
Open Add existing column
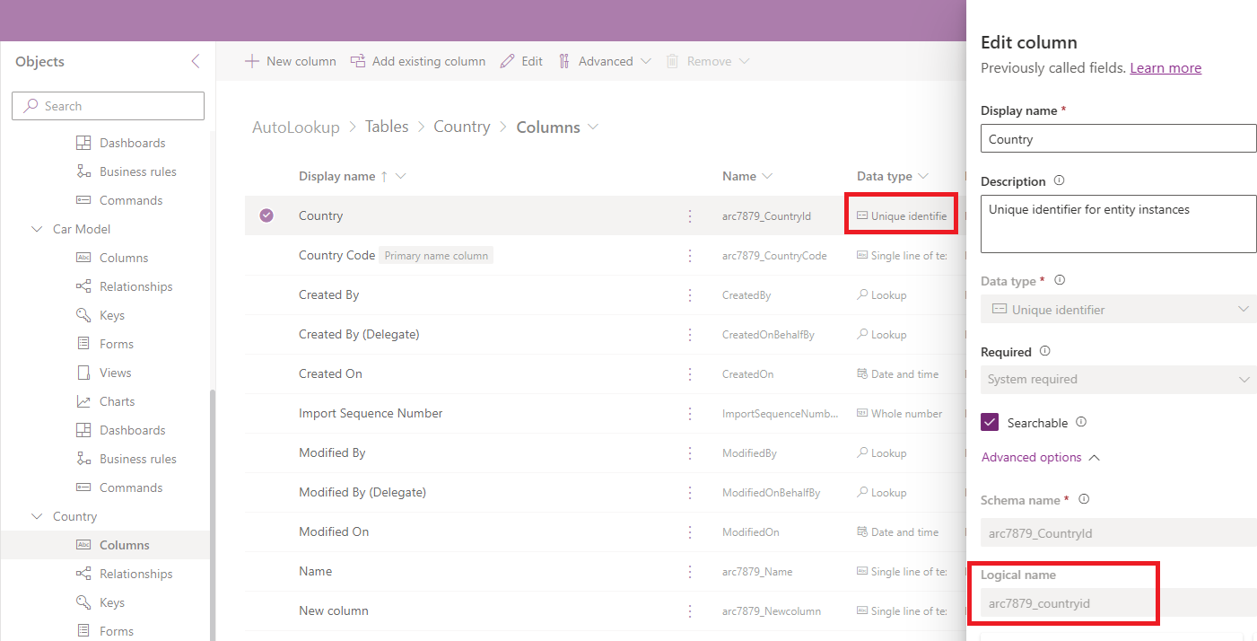coord(418,60)
